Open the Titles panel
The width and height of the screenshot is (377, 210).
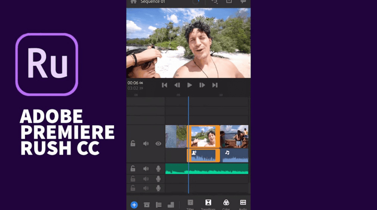coord(190,204)
